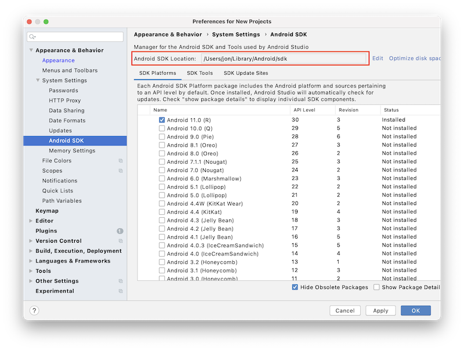Select the Android 4.4 (KitKat) row name
The width and height of the screenshot is (464, 351).
(194, 212)
